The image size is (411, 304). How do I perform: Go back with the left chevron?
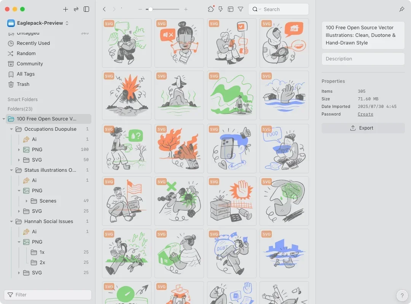104,9
